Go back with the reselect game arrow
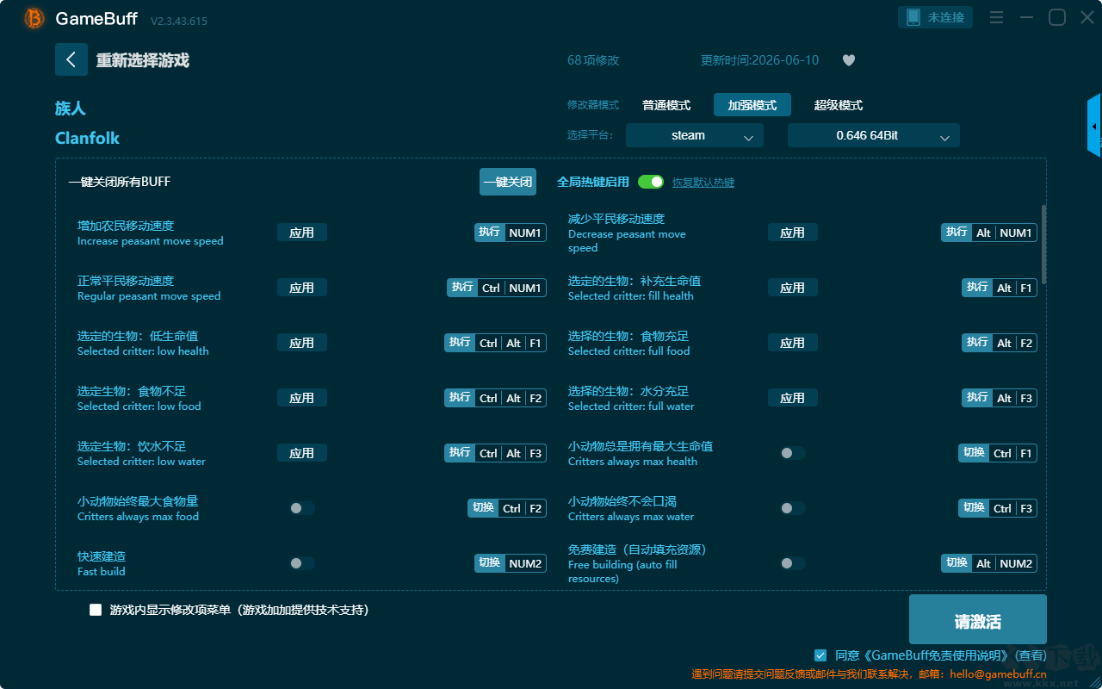The image size is (1102, 689). pos(71,59)
